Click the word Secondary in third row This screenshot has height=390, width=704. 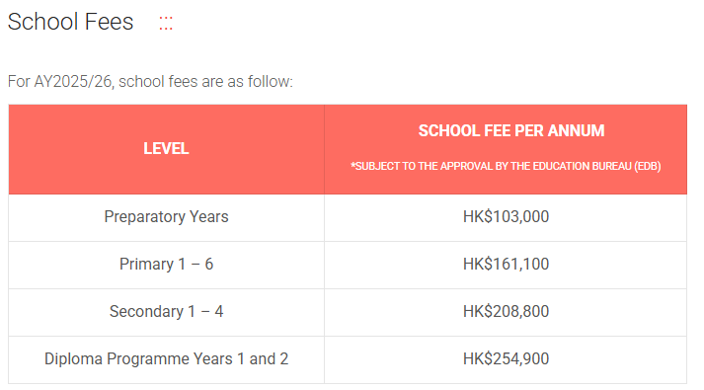pyautogui.click(x=146, y=311)
